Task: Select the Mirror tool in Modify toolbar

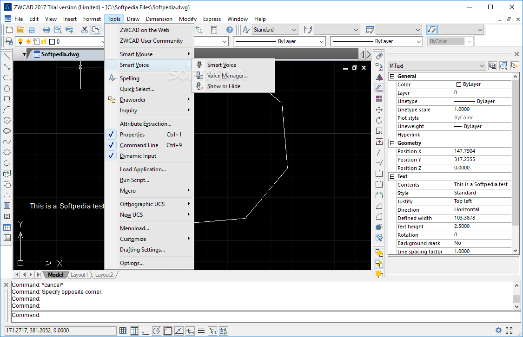Action: click(379, 77)
